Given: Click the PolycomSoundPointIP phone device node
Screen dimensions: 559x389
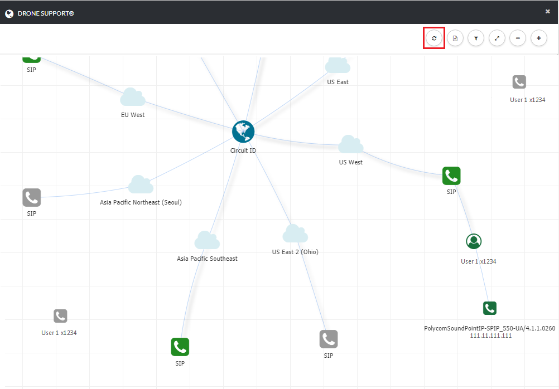Looking at the screenshot, I should click(x=490, y=308).
